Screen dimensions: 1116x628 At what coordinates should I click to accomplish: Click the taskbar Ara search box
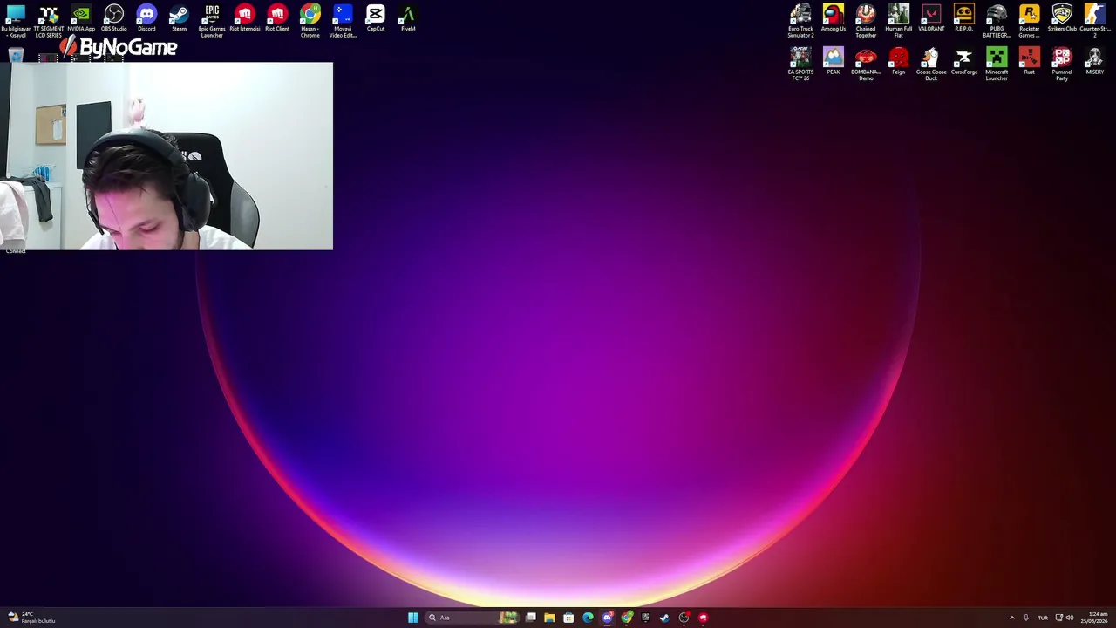pyautogui.click(x=473, y=618)
